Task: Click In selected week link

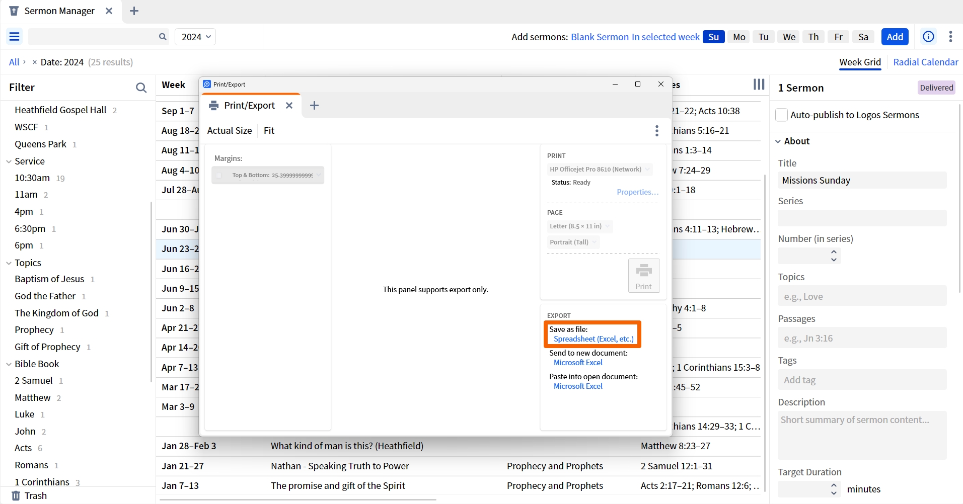Action: pyautogui.click(x=665, y=37)
